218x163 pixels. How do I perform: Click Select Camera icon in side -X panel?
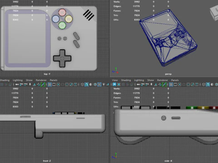[x=138, y=85]
